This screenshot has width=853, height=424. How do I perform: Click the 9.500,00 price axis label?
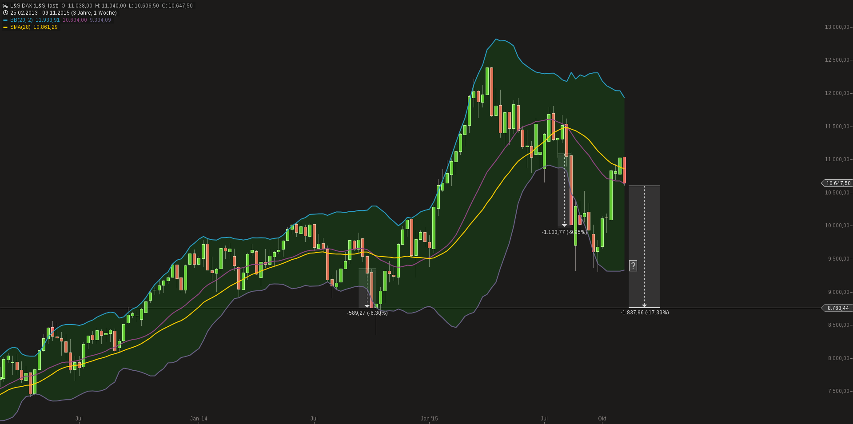(x=838, y=259)
